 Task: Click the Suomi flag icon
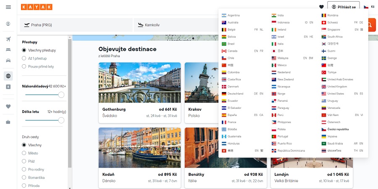[x=324, y=51]
